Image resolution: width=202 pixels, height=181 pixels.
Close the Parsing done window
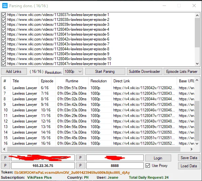194,6
